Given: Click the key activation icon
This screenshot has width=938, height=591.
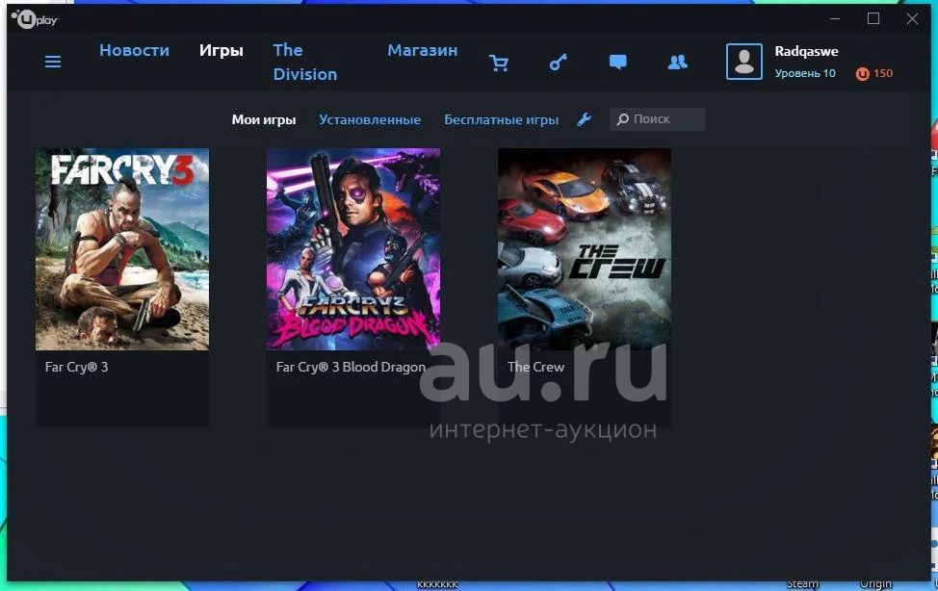Looking at the screenshot, I should 559,63.
